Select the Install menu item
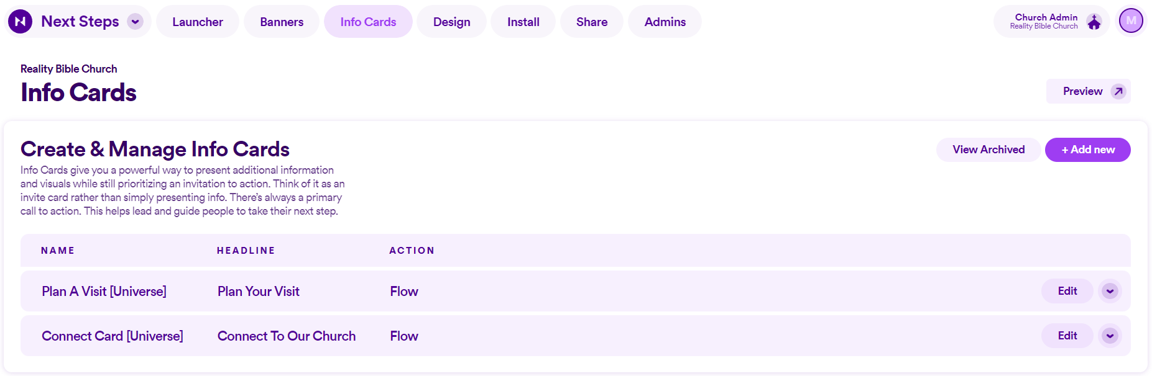 pos(523,21)
